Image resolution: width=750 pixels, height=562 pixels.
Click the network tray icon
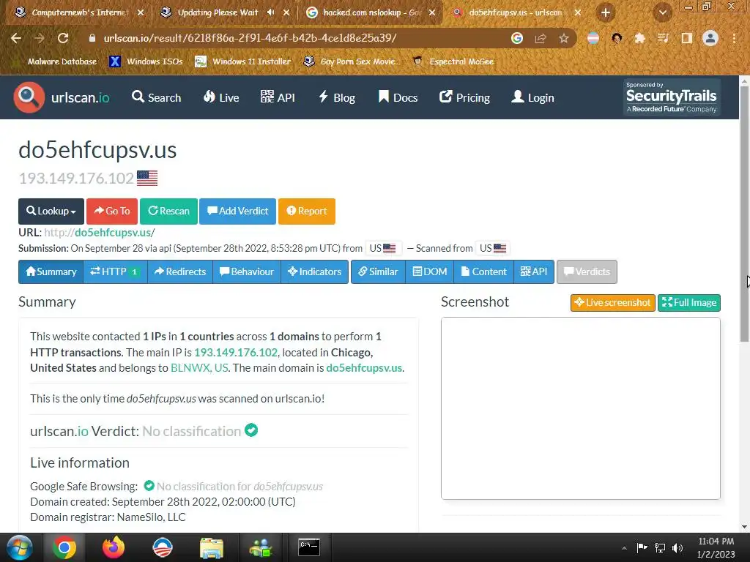click(x=660, y=547)
